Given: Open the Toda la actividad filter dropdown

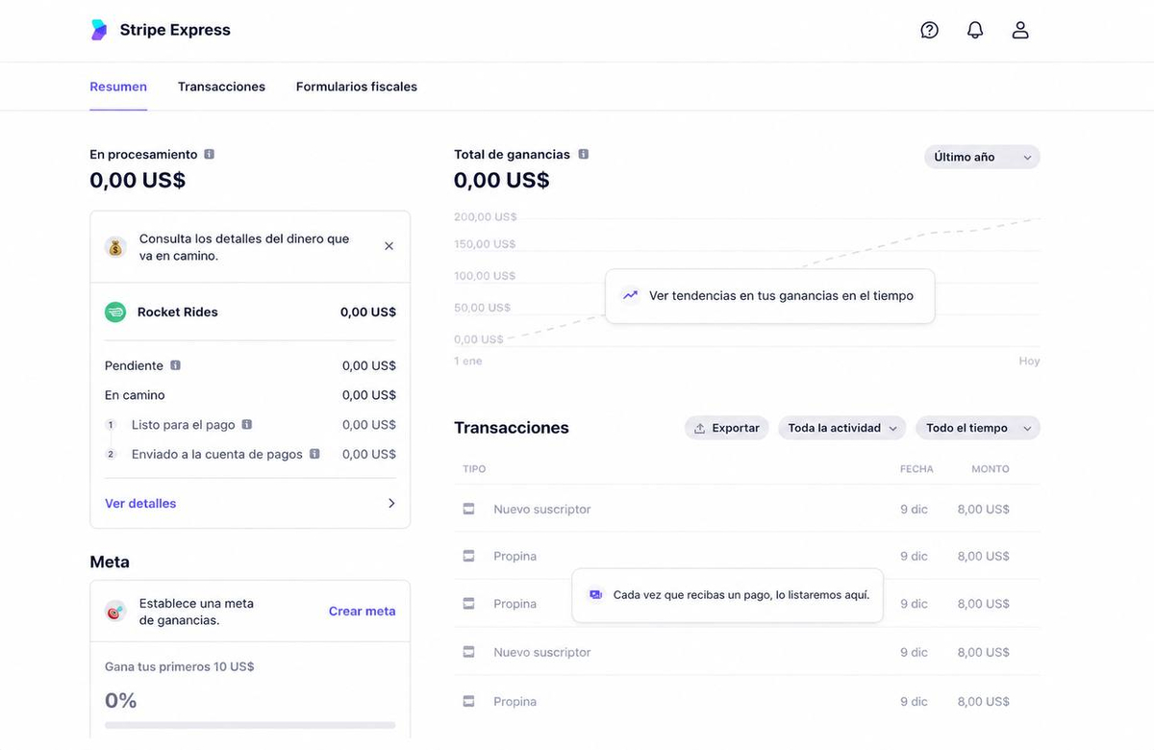Looking at the screenshot, I should coord(841,428).
